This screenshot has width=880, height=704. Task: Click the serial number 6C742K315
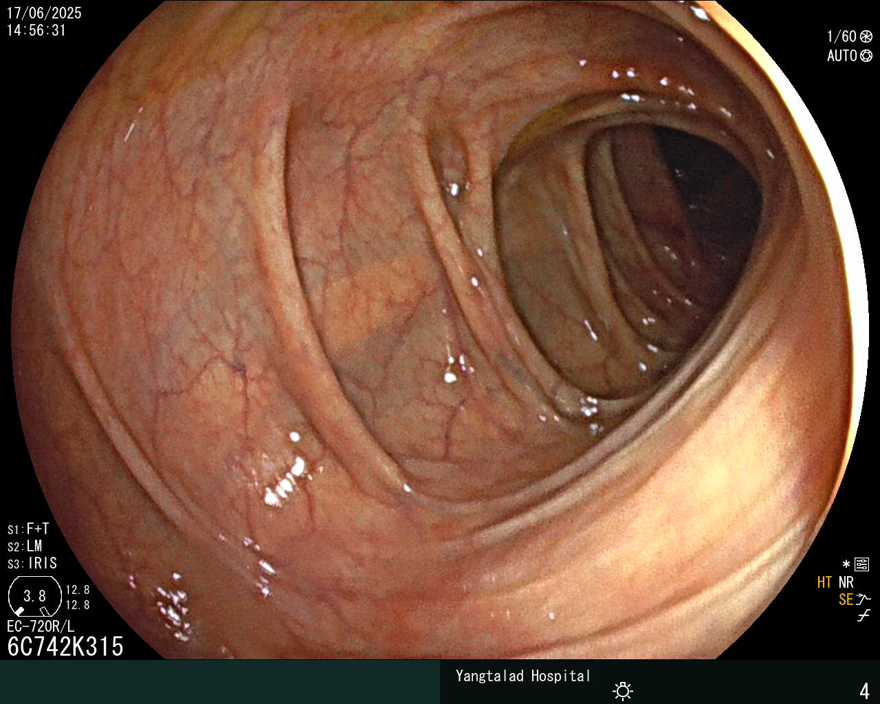click(x=65, y=647)
